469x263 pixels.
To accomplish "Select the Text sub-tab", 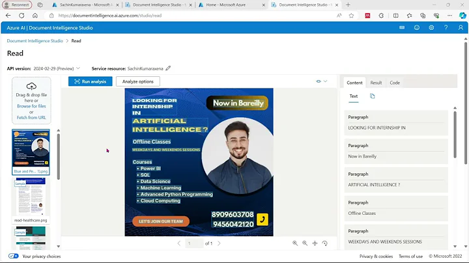I will click(x=354, y=96).
